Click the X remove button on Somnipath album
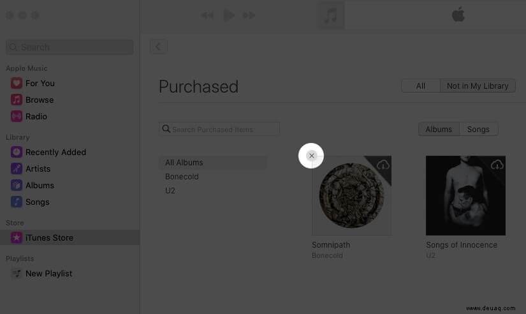 pyautogui.click(x=311, y=156)
